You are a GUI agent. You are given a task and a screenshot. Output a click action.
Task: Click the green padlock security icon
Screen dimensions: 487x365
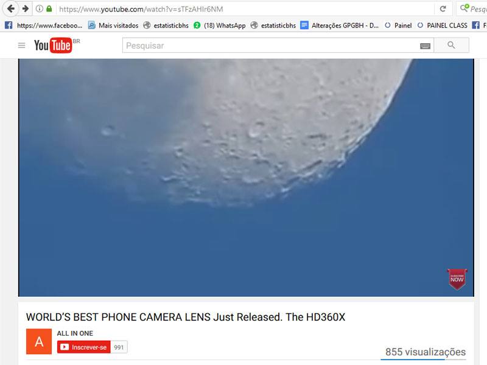49,9
